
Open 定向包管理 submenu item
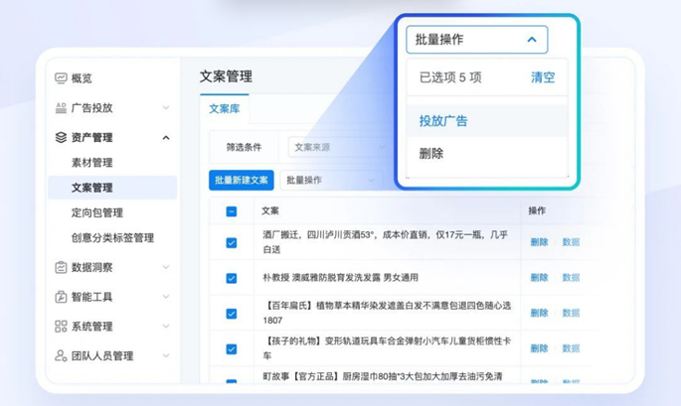tap(97, 213)
